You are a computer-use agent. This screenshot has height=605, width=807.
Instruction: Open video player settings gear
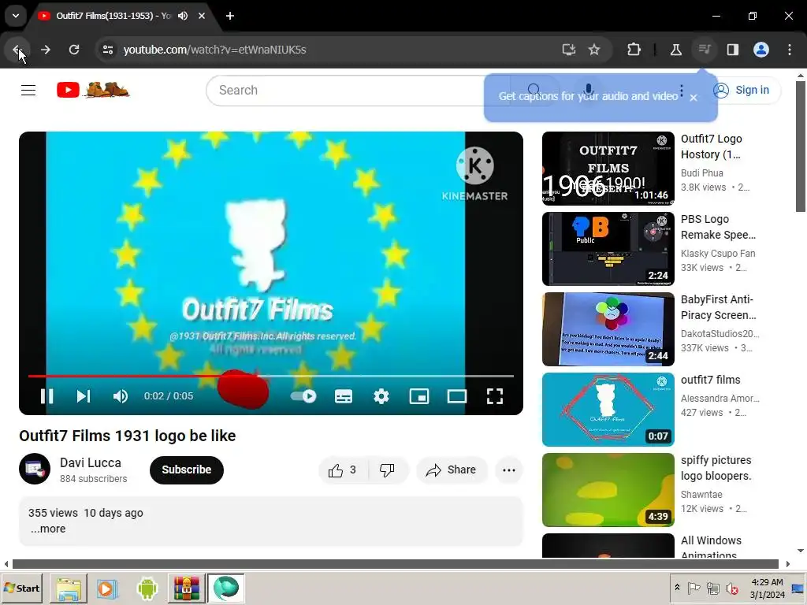click(381, 396)
